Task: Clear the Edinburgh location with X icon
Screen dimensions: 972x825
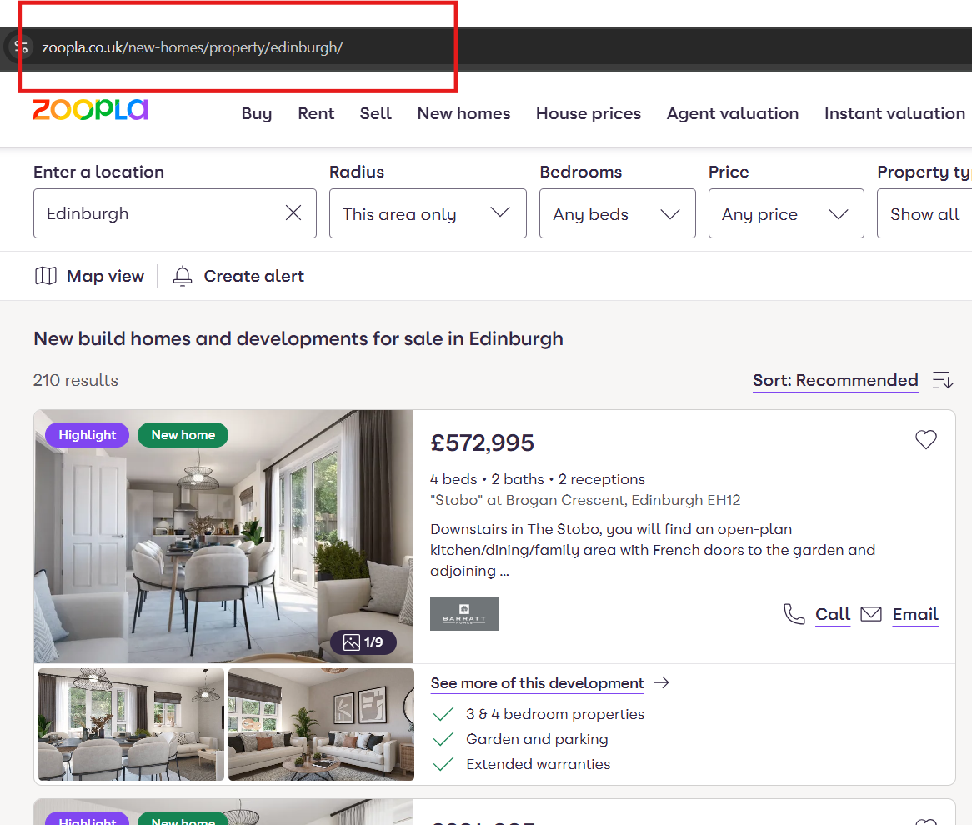Action: click(293, 212)
